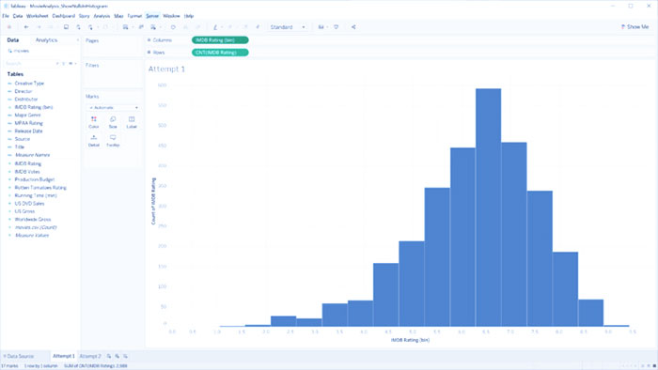Open the File menu
The height and width of the screenshot is (370, 658).
(6, 16)
